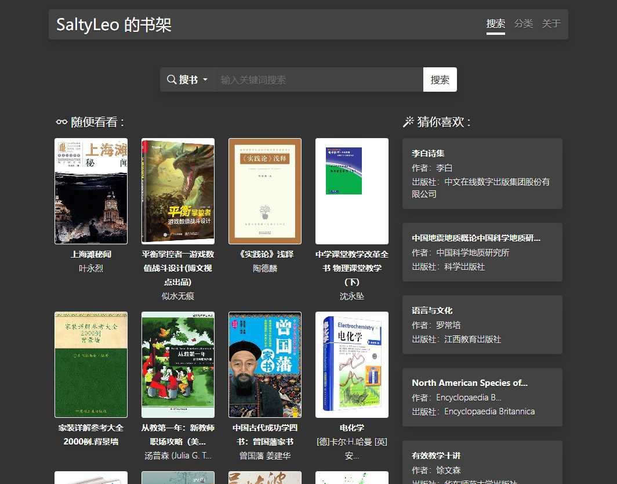The image size is (617, 484).
Task: Click the 家装详解参考大全 book cover
Action: click(91, 364)
